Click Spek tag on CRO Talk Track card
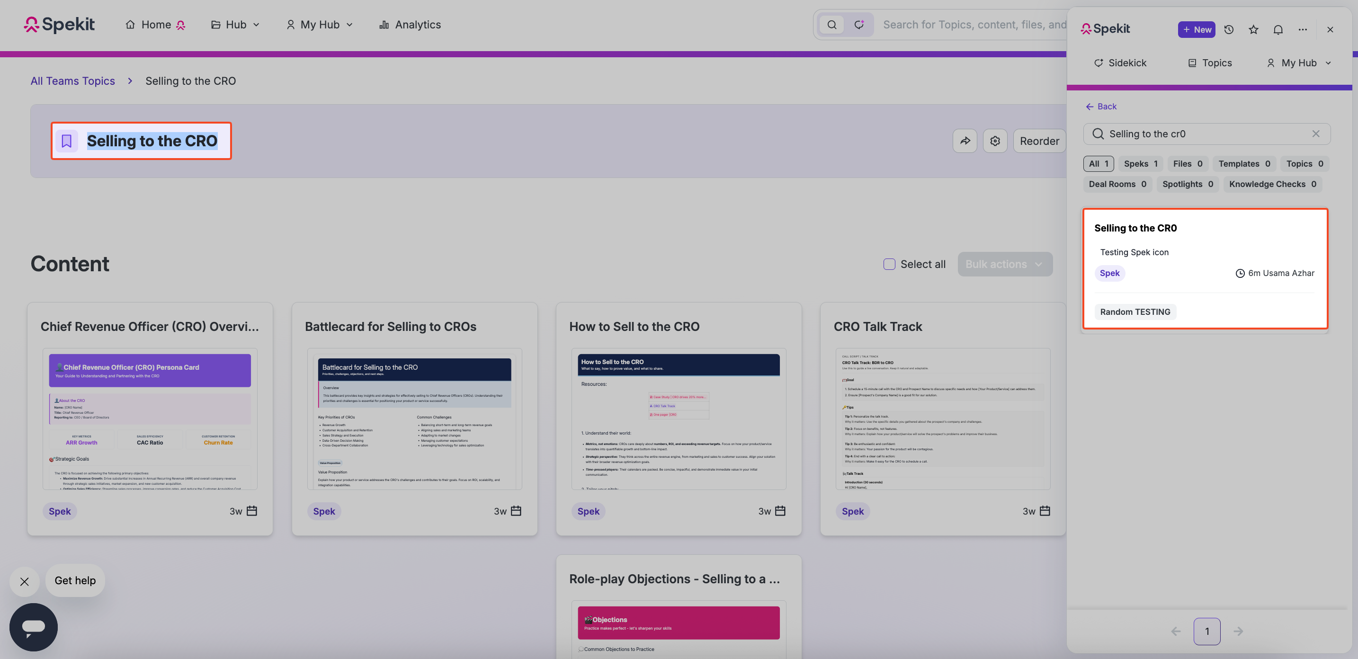 tap(853, 511)
